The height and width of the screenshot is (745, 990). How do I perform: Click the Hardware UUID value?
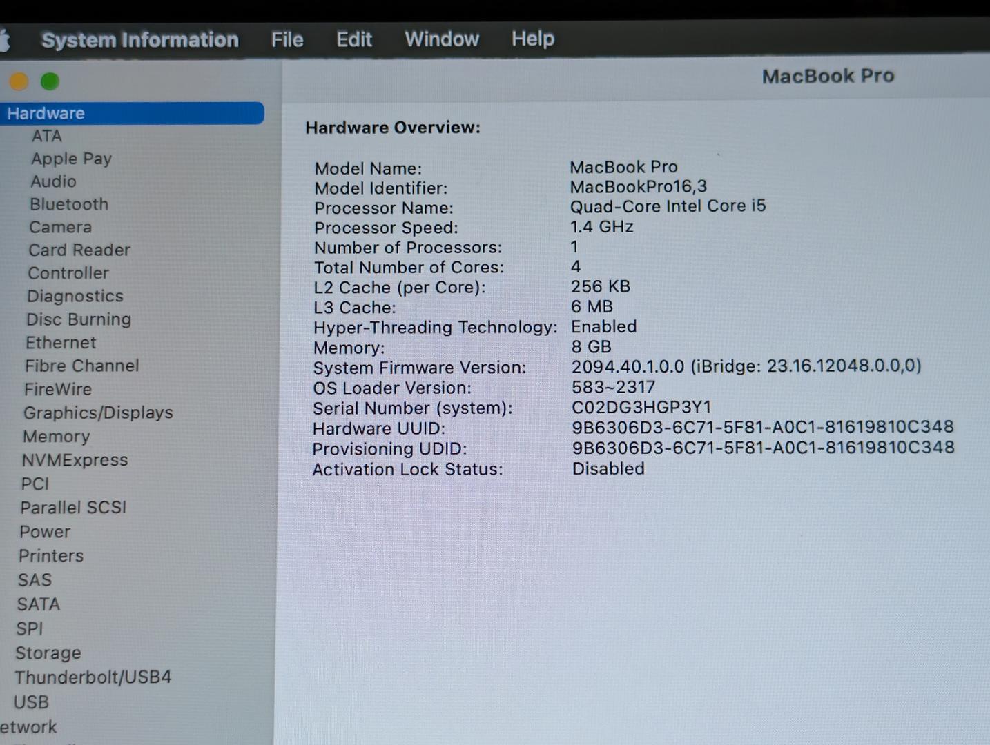763,427
